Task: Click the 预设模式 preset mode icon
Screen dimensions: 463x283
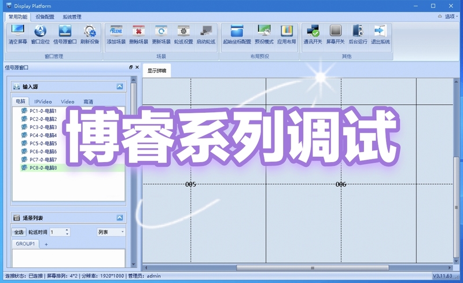Action: 264,35
